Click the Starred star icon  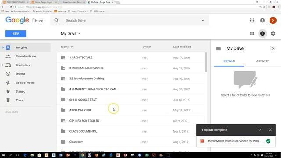(8, 91)
